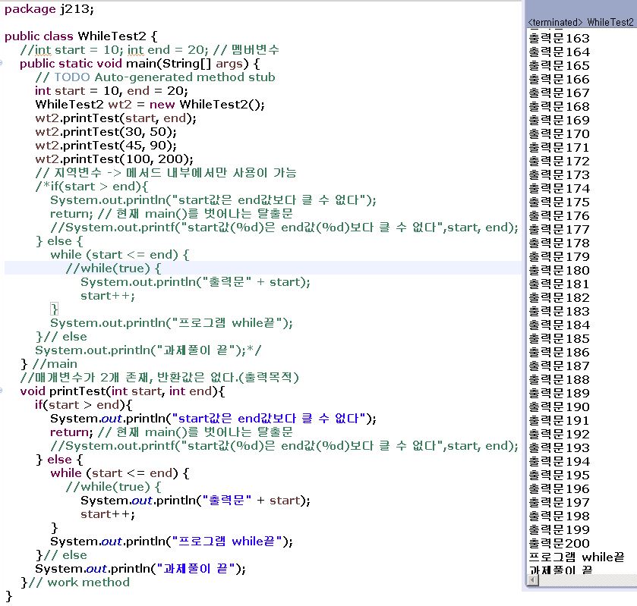637x606 pixels.
Task: Click the console horizontal scrollbar track
Action: 588,580
